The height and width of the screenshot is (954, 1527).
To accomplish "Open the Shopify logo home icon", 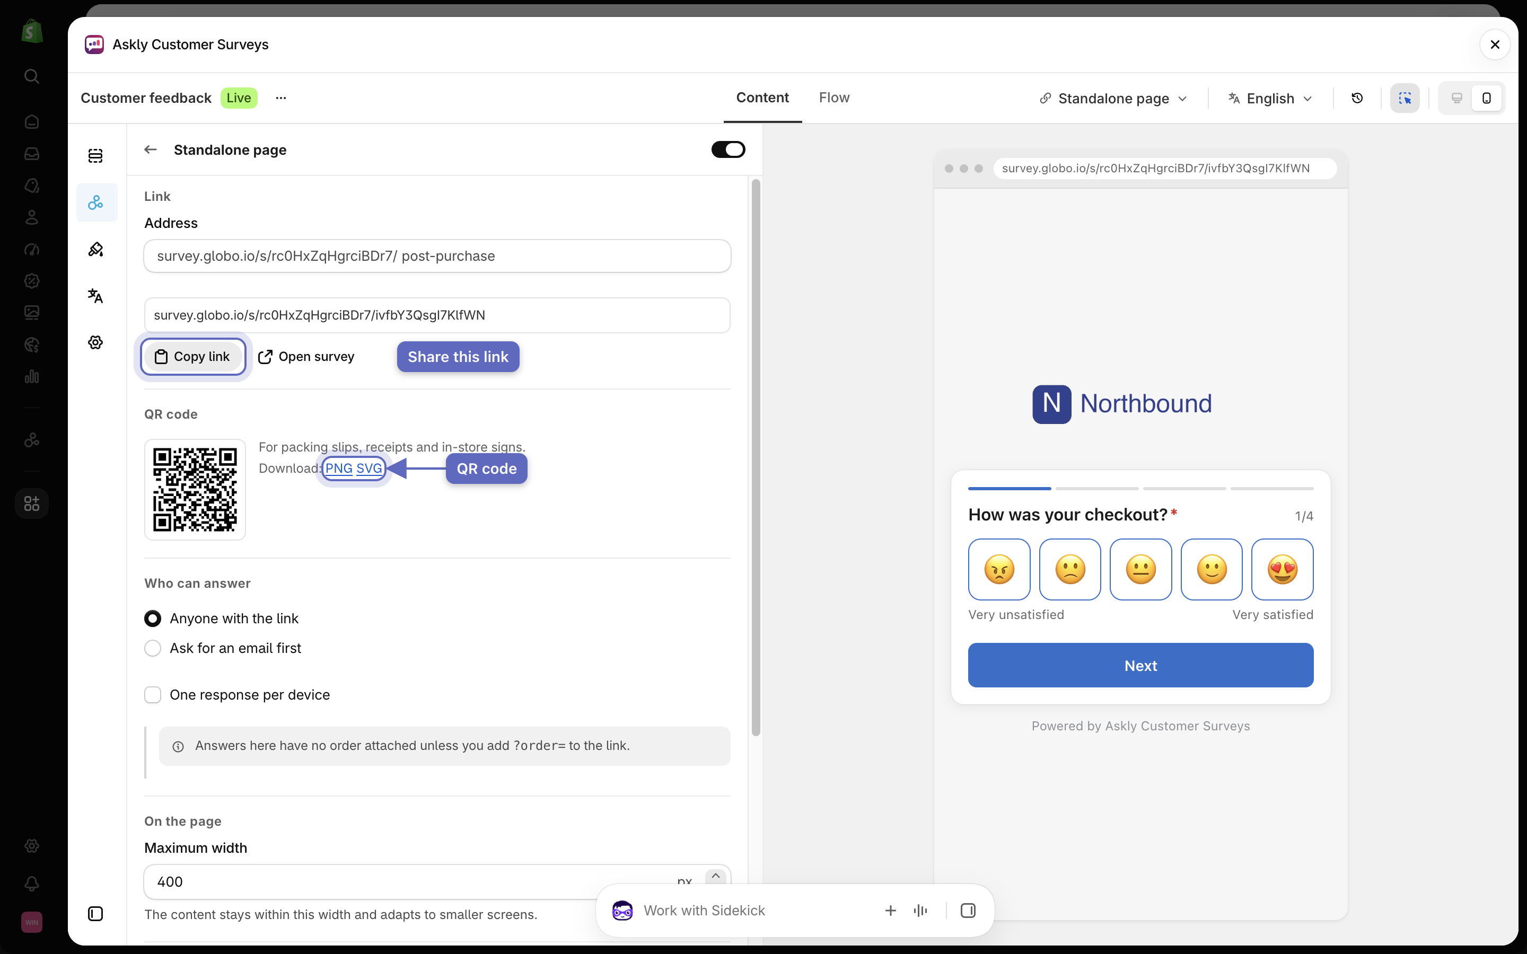I will (32, 32).
